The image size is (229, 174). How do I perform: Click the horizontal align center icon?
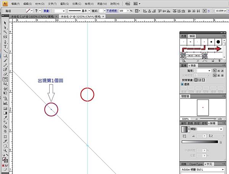pyautogui.click(x=149, y=11)
